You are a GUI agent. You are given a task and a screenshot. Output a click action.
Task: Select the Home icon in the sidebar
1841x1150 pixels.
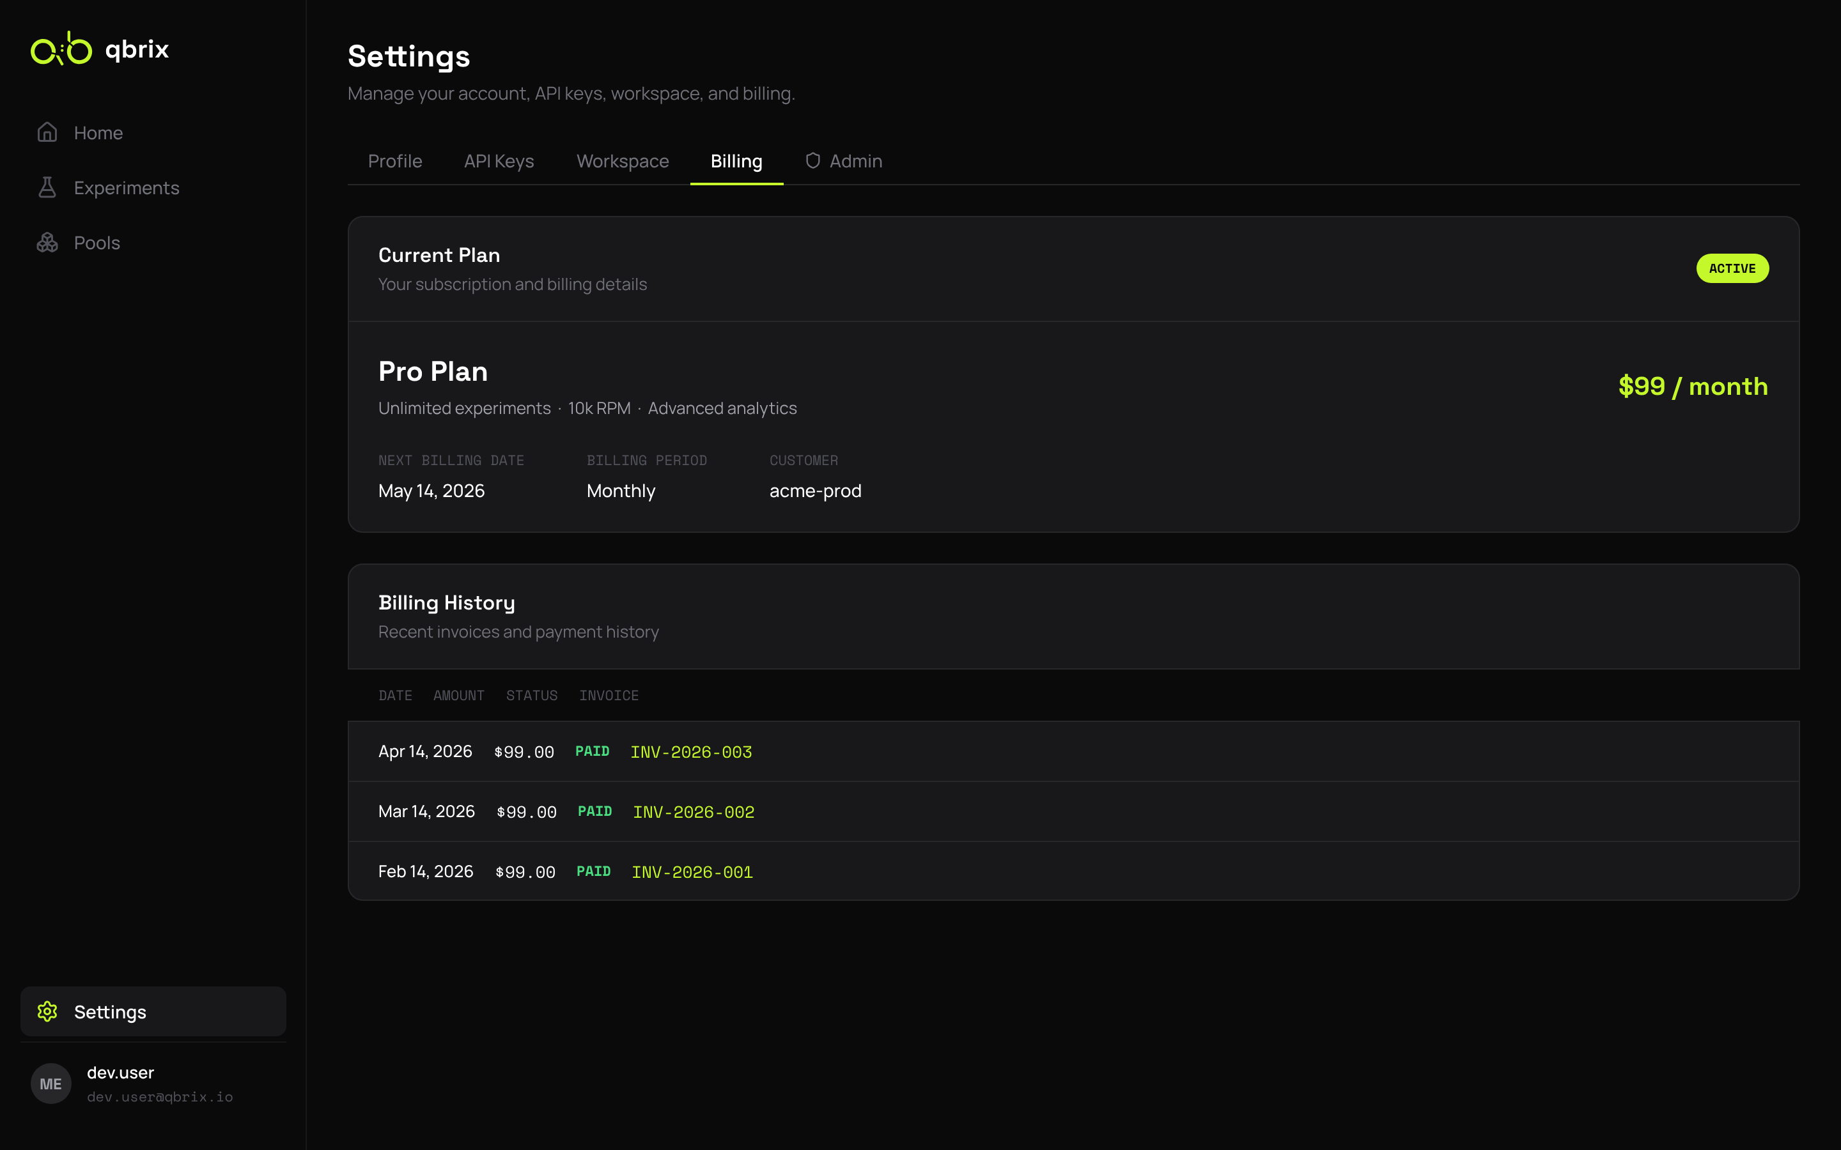coord(47,132)
